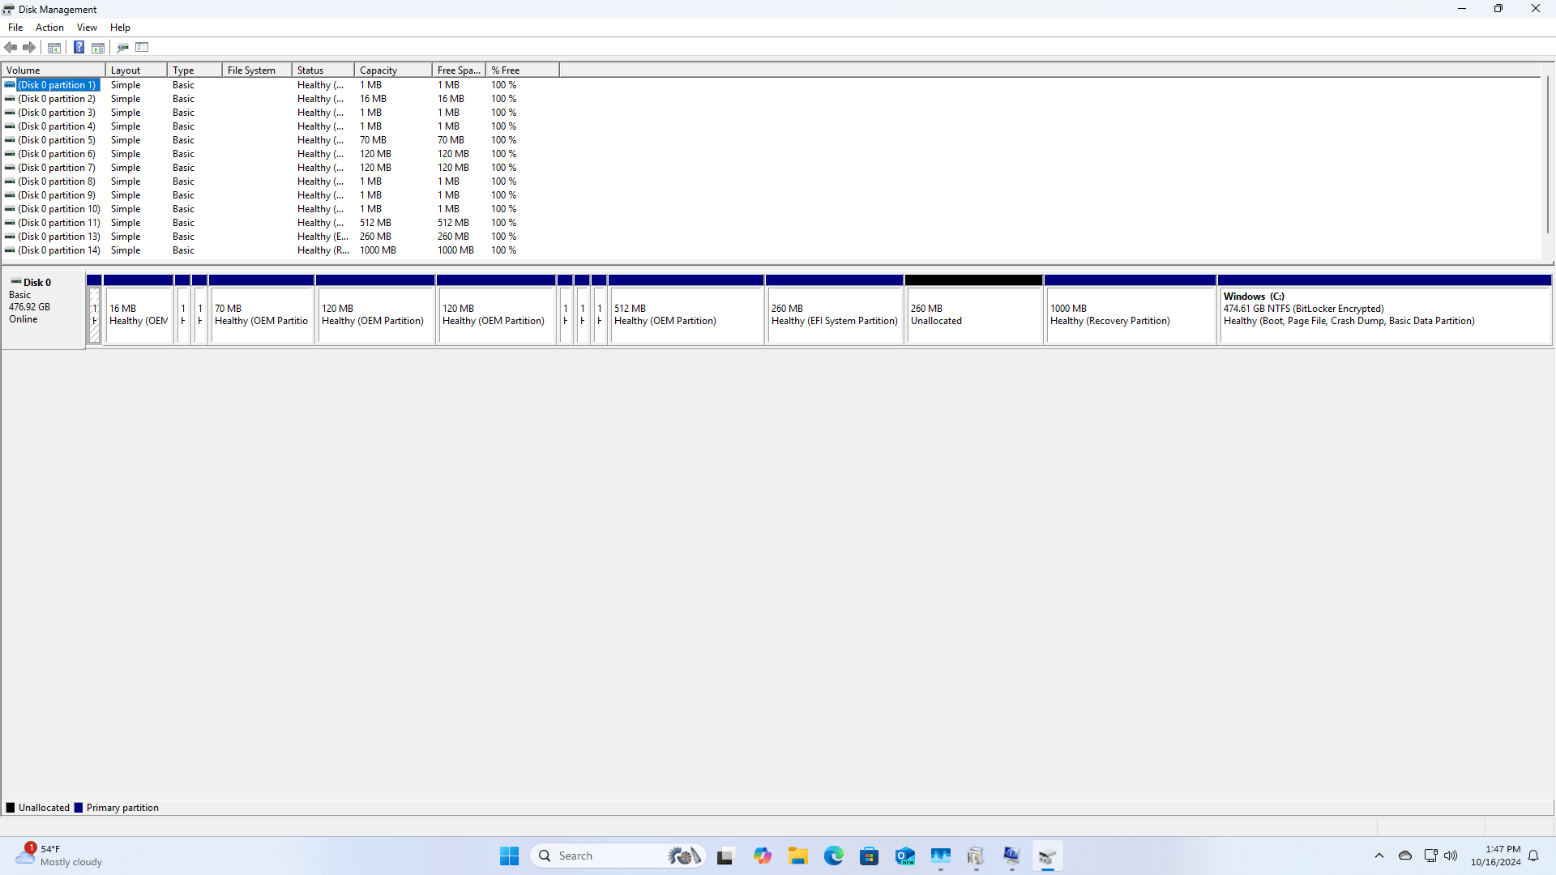Viewport: 1556px width, 875px height.
Task: Click Show/Hide Console Tree toolbar icon
Action: (x=54, y=47)
